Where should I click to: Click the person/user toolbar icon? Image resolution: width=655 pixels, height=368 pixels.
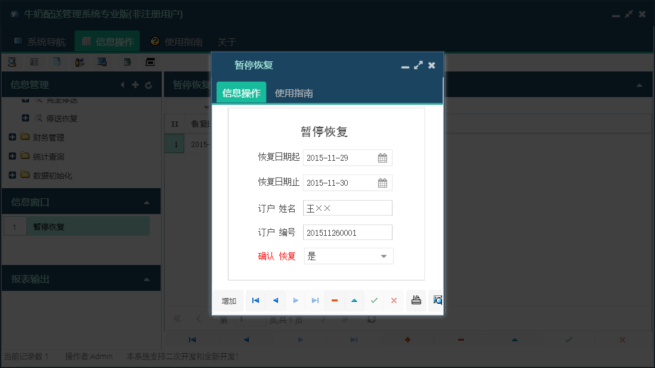79,61
